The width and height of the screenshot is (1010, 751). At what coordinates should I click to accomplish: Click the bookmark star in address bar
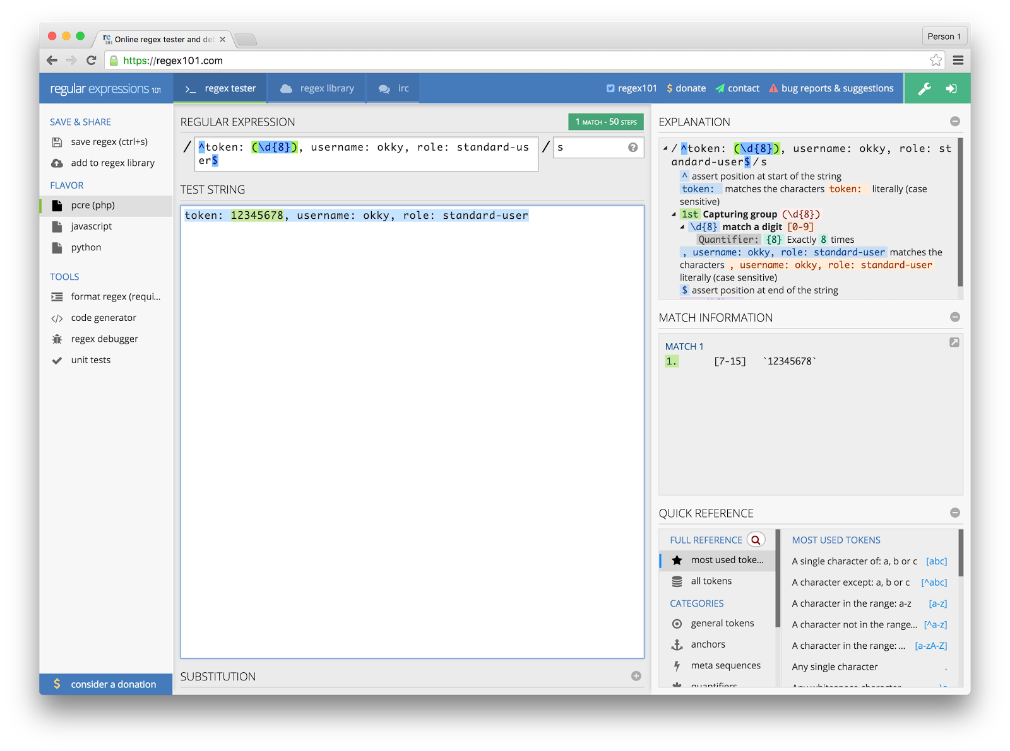tap(936, 61)
